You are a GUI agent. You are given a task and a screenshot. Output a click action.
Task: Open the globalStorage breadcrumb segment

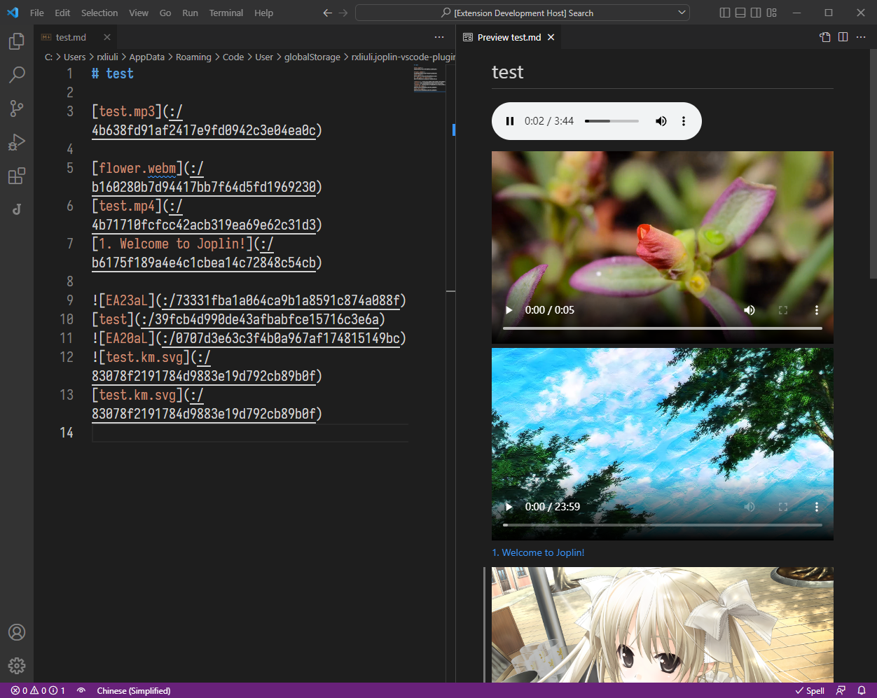312,57
